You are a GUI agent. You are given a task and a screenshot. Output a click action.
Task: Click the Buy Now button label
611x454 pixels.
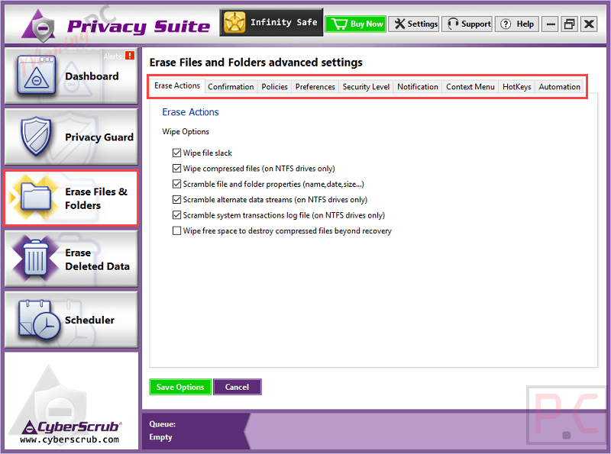tap(367, 24)
